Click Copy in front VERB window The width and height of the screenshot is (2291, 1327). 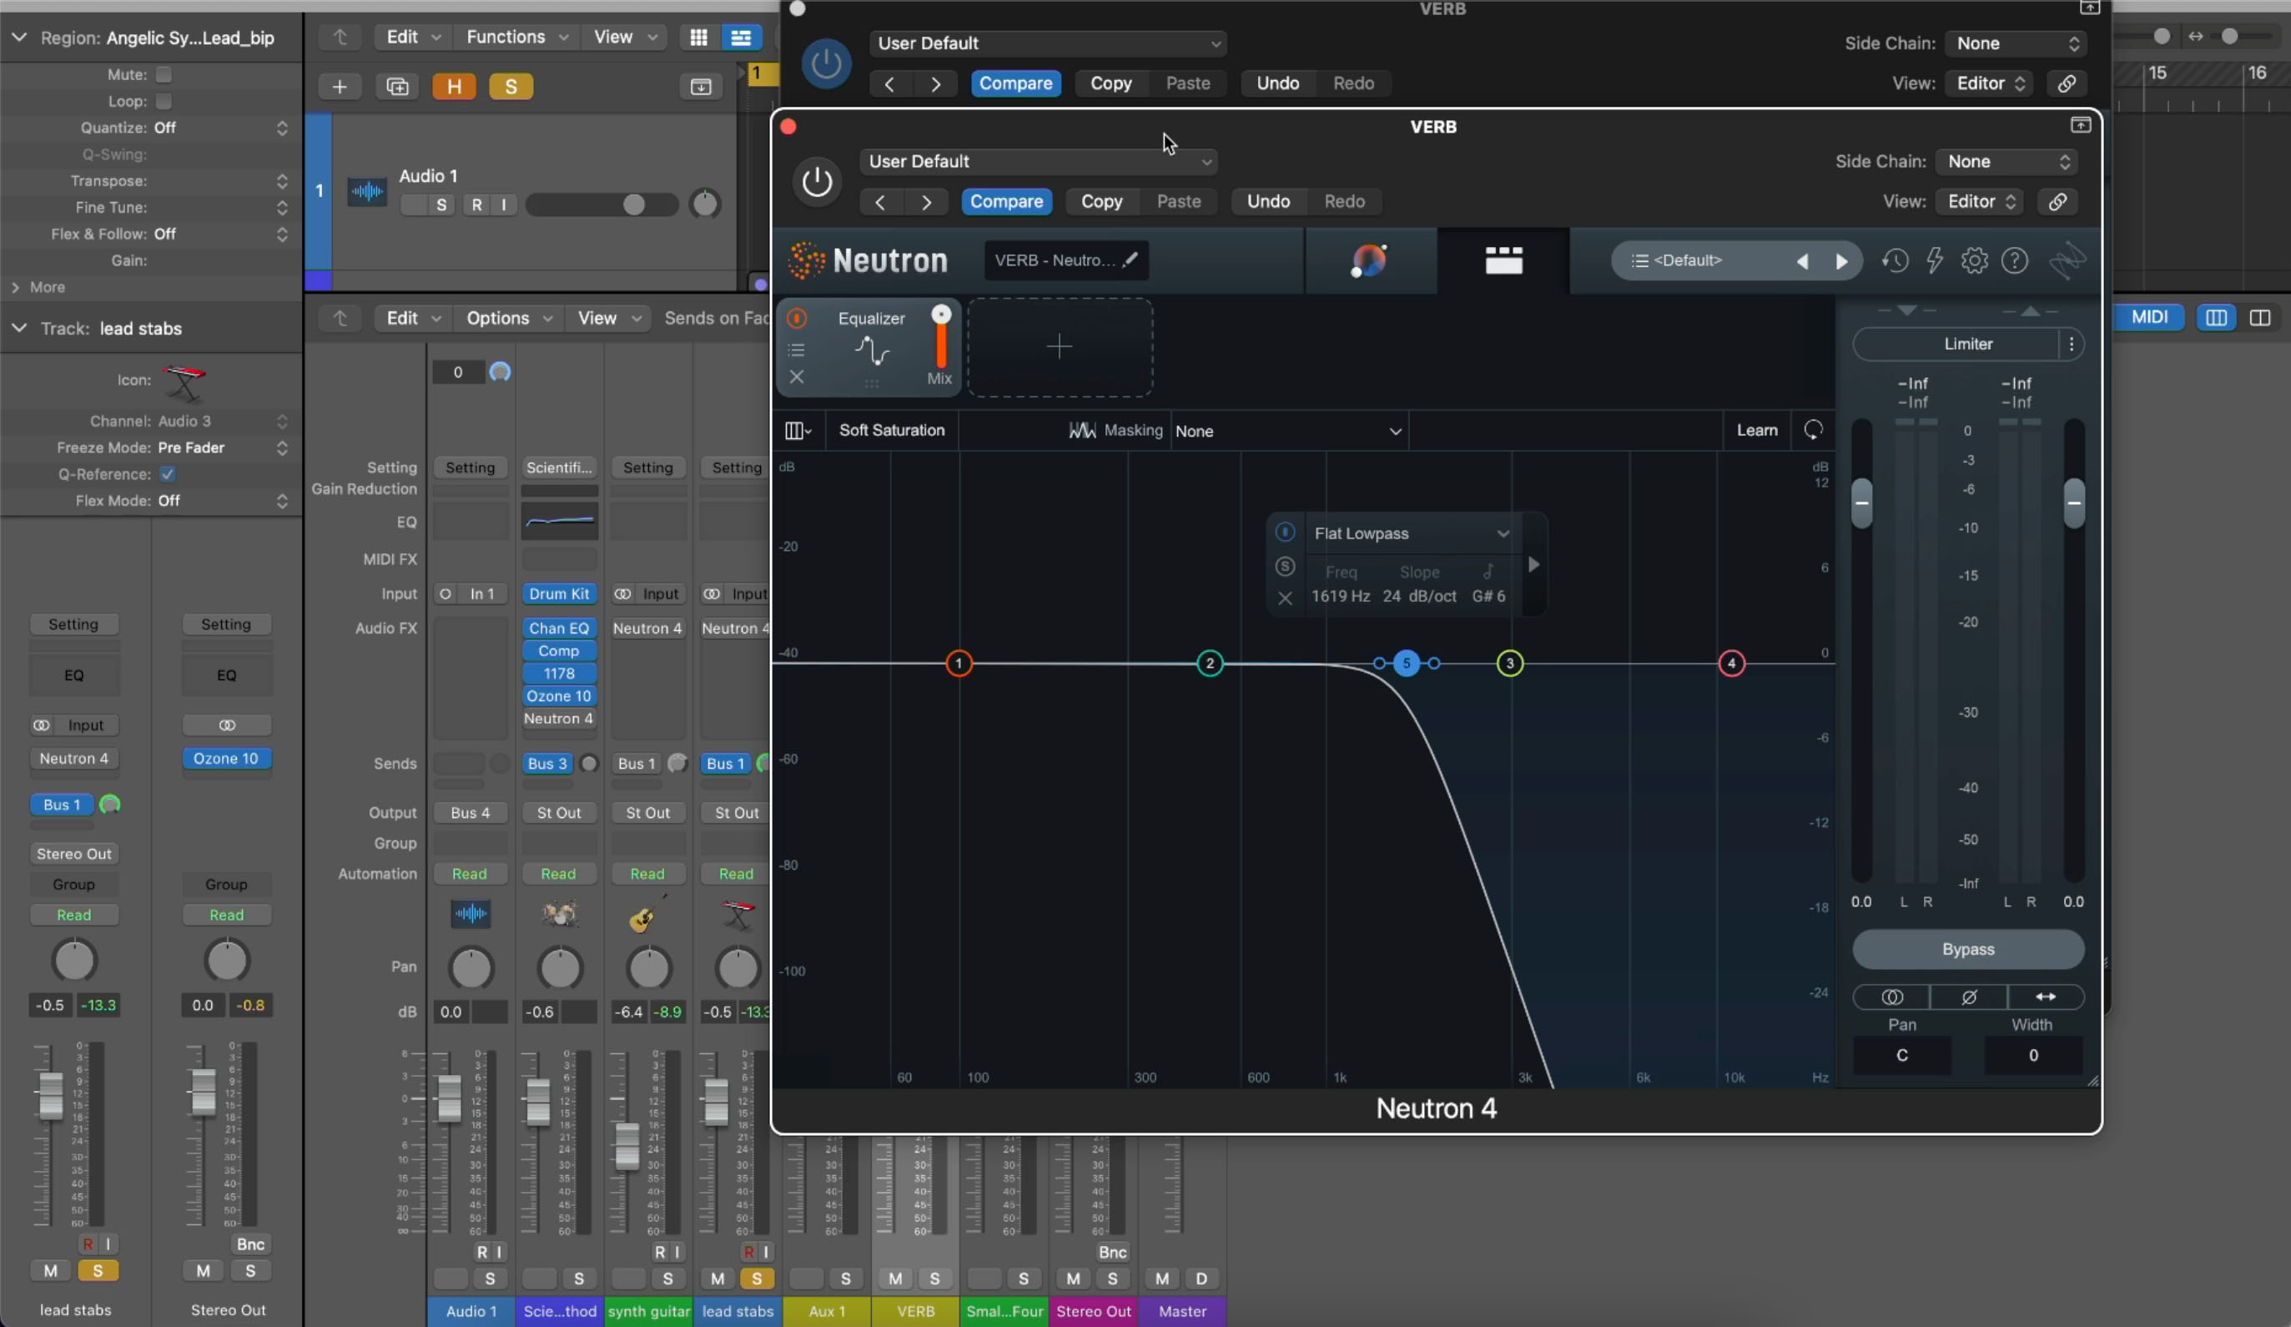coord(1101,201)
